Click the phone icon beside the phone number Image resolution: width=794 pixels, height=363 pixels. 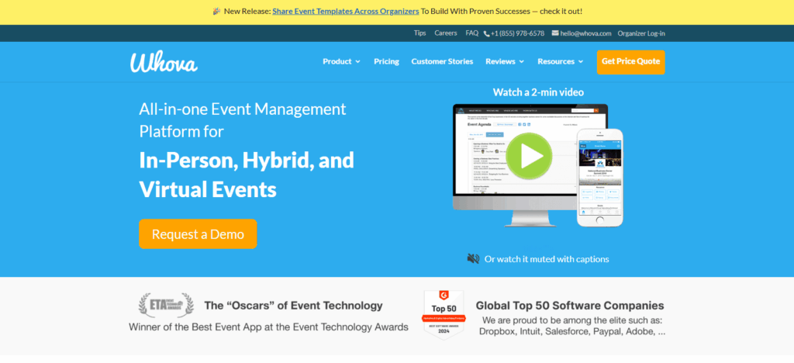(x=487, y=33)
